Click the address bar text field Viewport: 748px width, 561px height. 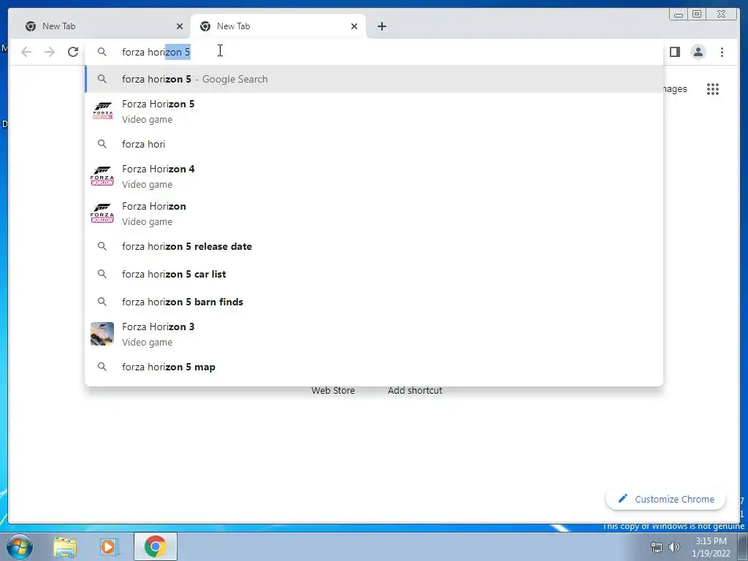tap(374, 52)
